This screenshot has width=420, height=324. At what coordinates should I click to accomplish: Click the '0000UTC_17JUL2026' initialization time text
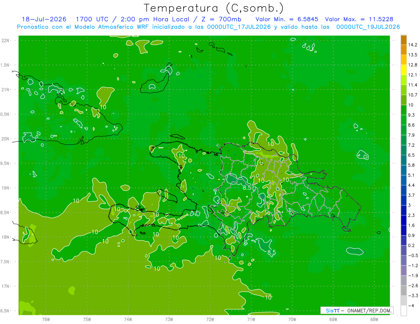click(239, 27)
